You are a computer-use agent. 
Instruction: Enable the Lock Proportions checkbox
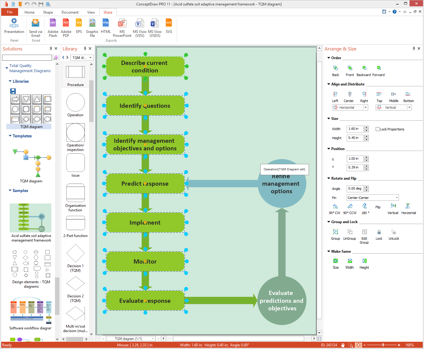coord(377,129)
